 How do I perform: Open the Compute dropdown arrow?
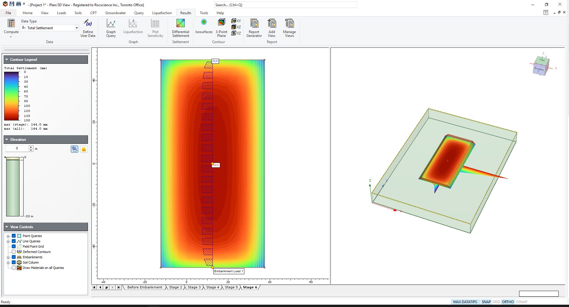11,37
